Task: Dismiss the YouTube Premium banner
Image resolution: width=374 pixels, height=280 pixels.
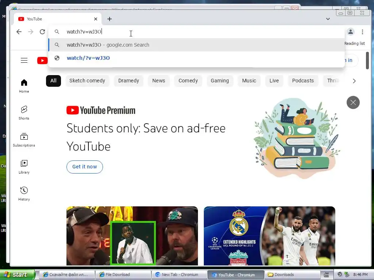Action: pos(353,102)
